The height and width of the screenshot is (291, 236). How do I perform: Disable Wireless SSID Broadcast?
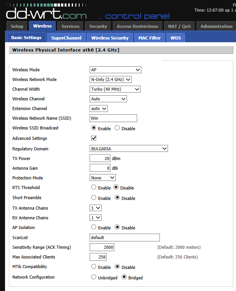(x=117, y=128)
